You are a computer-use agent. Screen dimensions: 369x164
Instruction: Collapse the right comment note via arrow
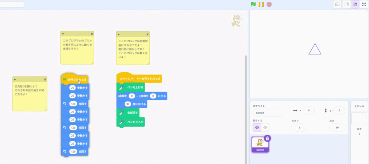point(119,34)
